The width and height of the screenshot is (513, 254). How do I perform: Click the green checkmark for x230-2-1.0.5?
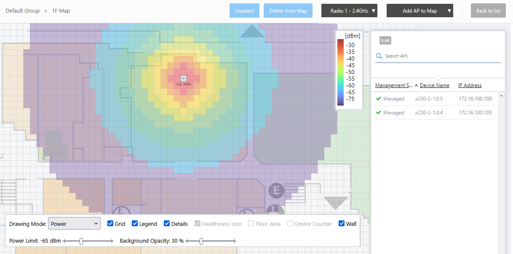click(378, 99)
